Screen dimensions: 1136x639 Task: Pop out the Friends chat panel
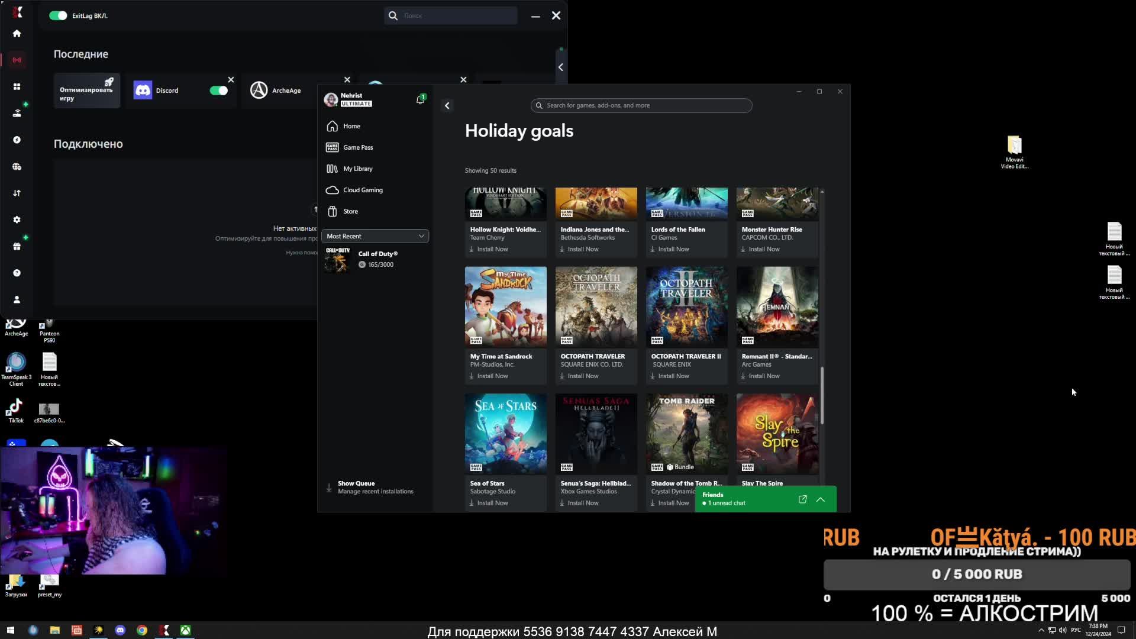click(802, 499)
